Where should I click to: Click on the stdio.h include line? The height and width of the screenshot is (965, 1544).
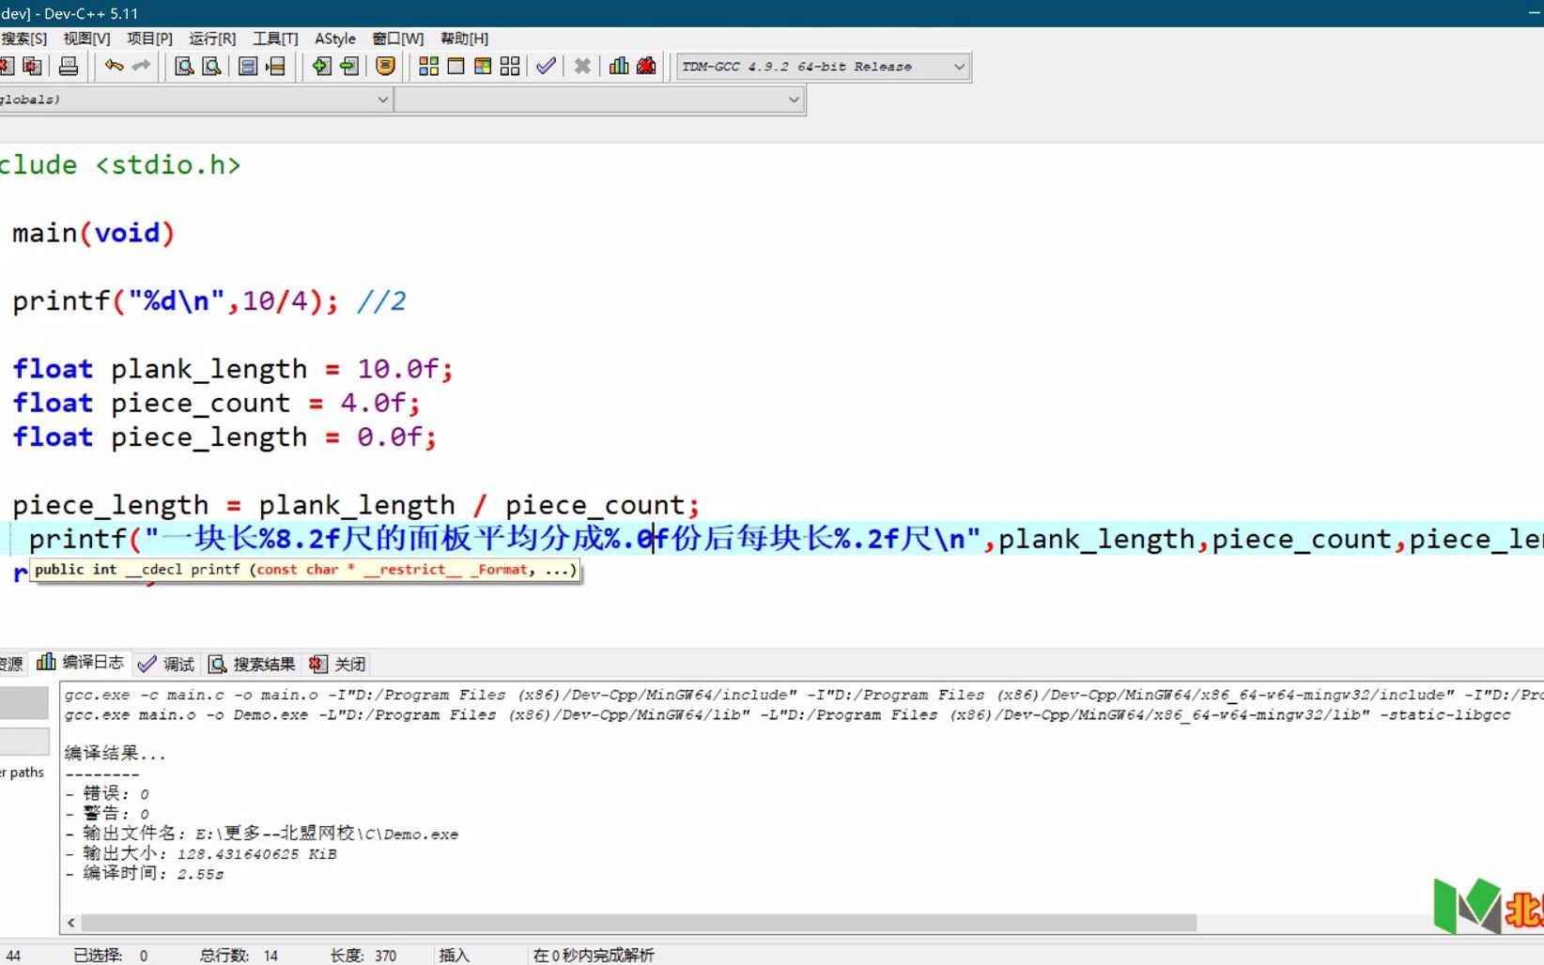tap(120, 165)
